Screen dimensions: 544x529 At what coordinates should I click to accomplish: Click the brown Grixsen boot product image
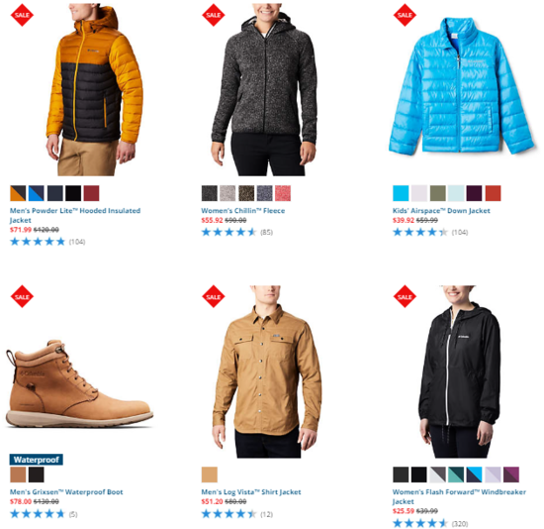click(79, 383)
